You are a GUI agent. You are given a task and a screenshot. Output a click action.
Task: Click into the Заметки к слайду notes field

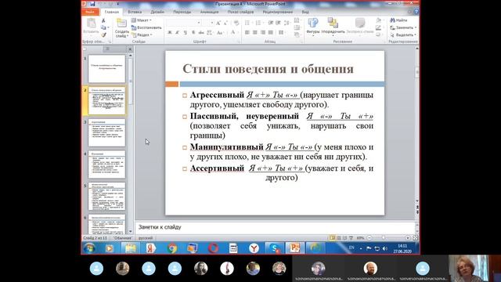pos(275,227)
